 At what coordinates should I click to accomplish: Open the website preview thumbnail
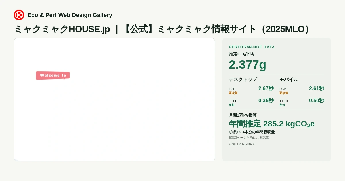click(x=114, y=100)
